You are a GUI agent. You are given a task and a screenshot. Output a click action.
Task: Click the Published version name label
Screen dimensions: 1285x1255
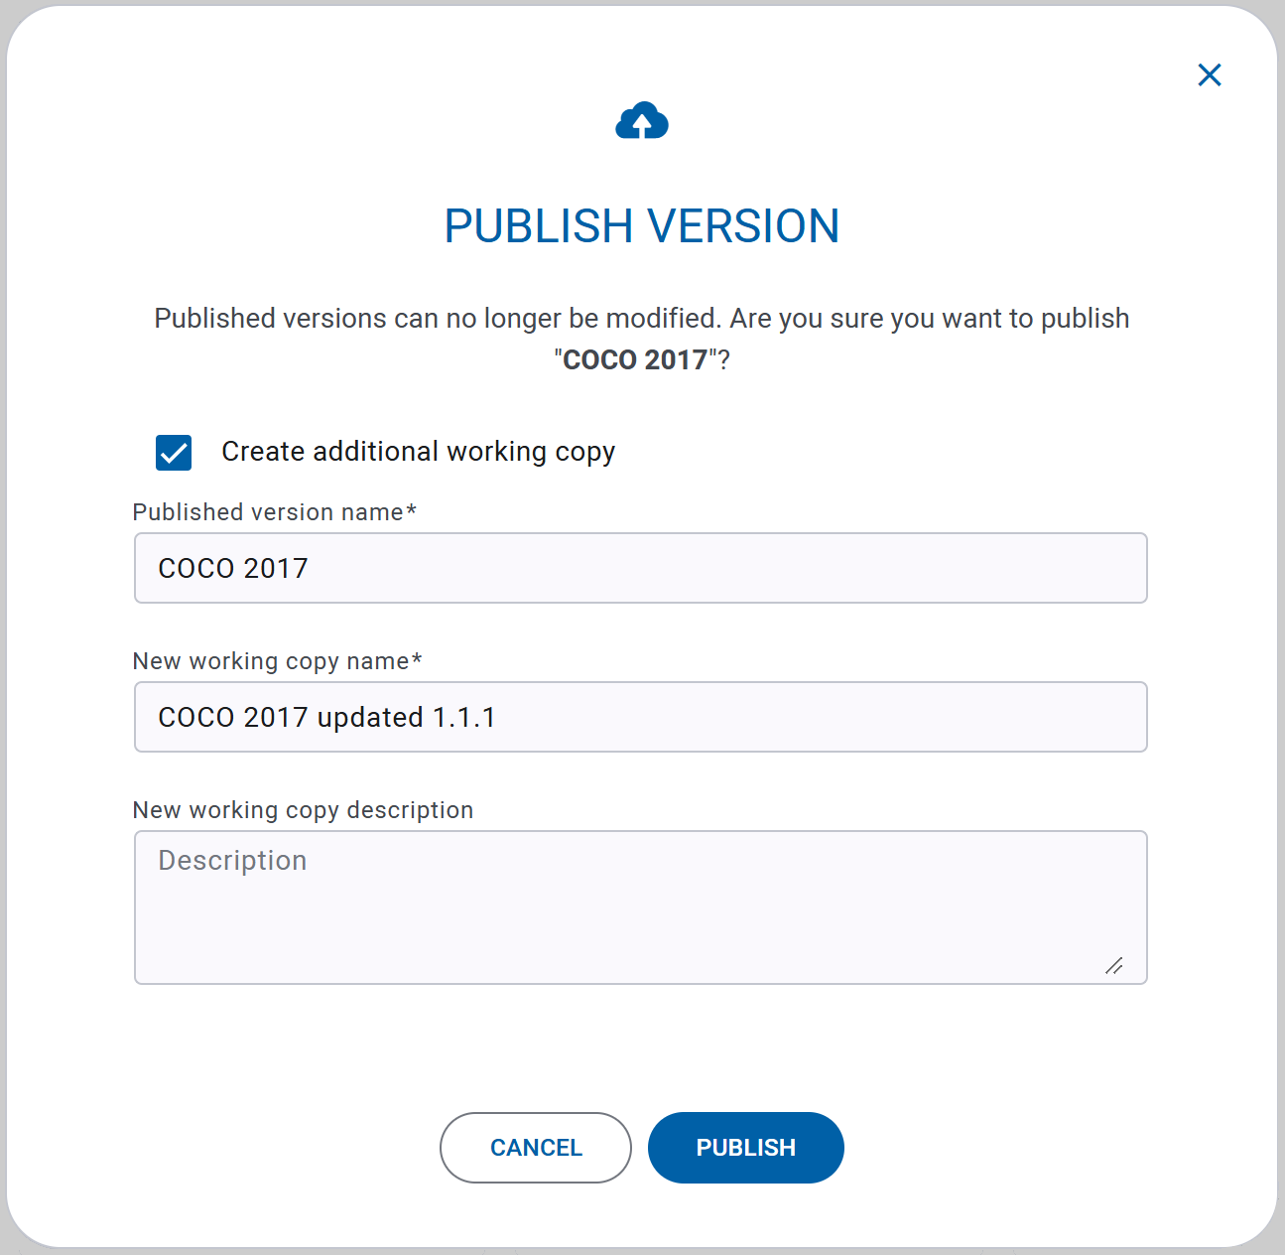click(275, 511)
